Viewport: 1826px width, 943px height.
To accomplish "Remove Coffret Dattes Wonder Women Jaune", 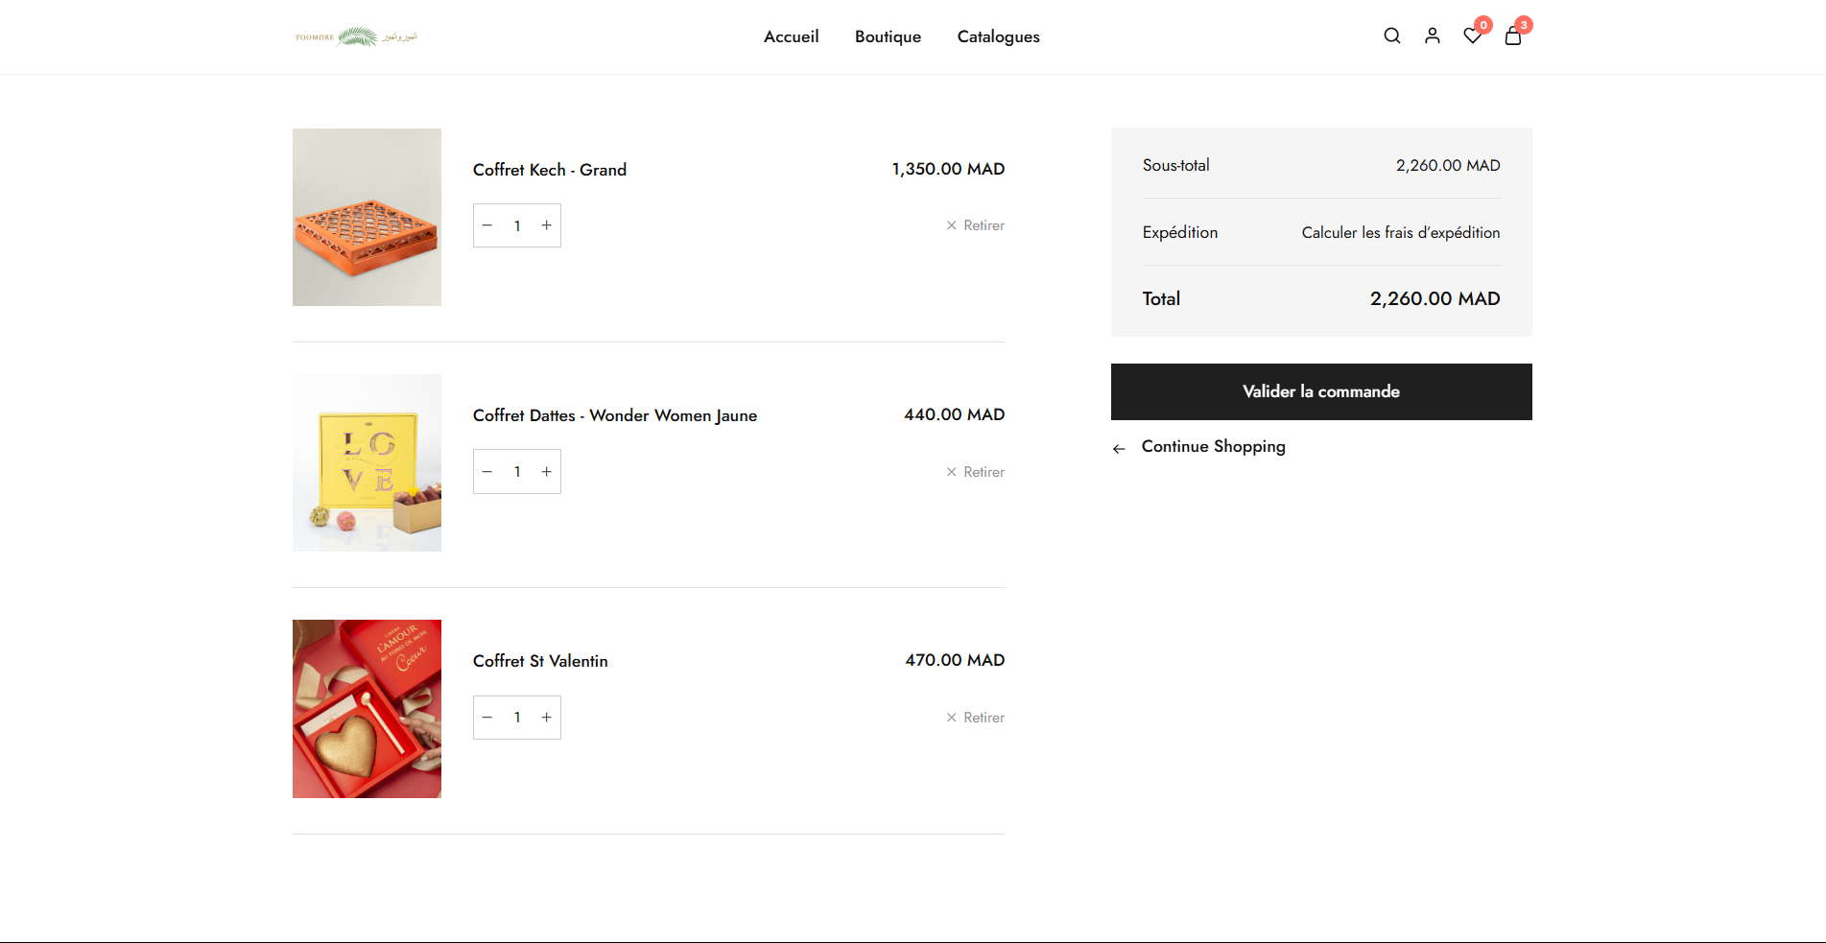I will 975,472.
